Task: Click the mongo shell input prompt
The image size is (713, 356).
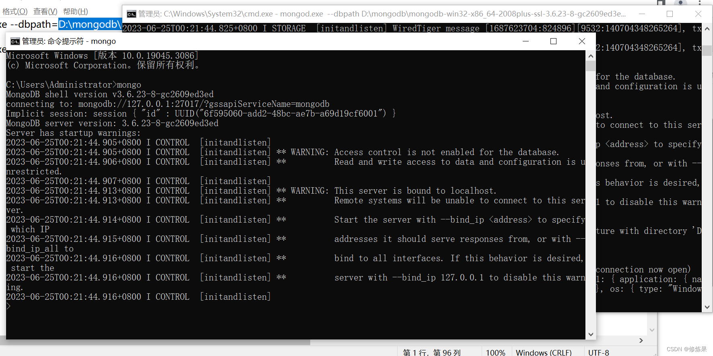Action: click(x=9, y=307)
